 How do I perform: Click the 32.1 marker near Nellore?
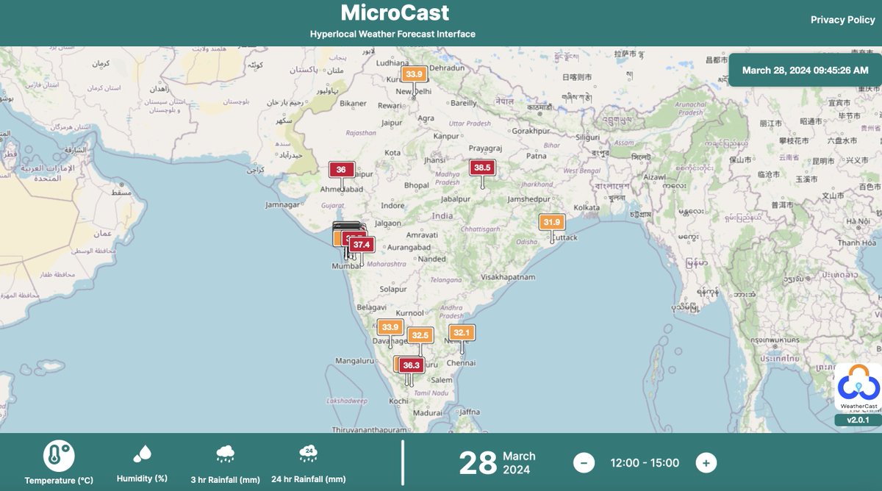(462, 332)
